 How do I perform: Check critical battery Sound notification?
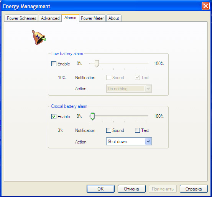(108, 130)
